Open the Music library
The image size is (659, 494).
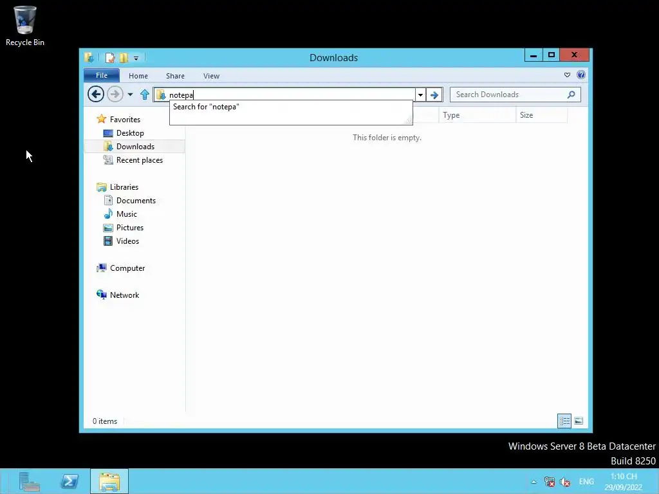point(120,214)
